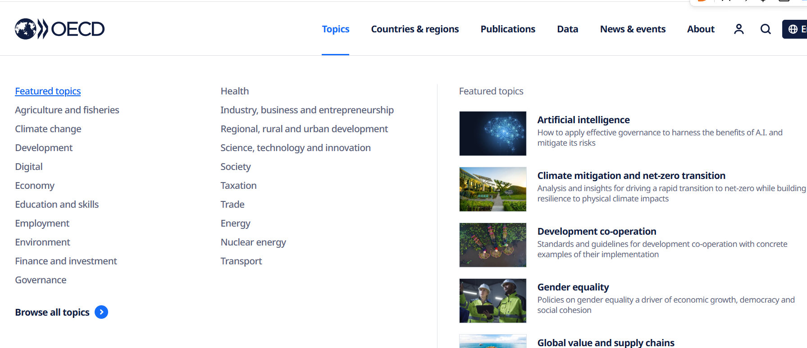Open Science, technology and innovation topic

[x=296, y=148]
